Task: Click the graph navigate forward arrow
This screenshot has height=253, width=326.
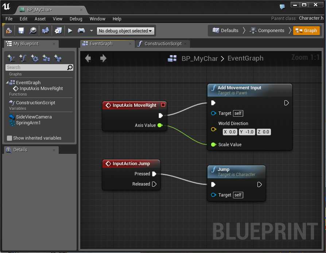Action: [103, 58]
